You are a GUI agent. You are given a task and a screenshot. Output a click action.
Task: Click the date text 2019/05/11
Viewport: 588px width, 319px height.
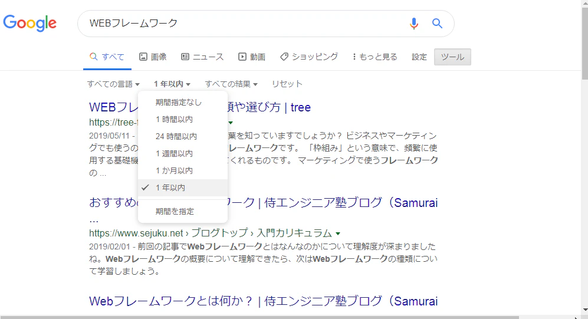point(110,136)
